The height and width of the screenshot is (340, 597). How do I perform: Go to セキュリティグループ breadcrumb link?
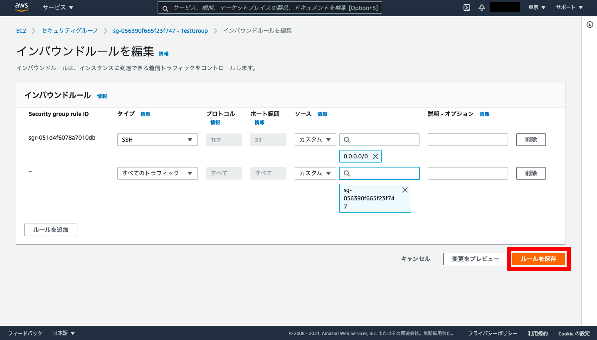tap(70, 31)
